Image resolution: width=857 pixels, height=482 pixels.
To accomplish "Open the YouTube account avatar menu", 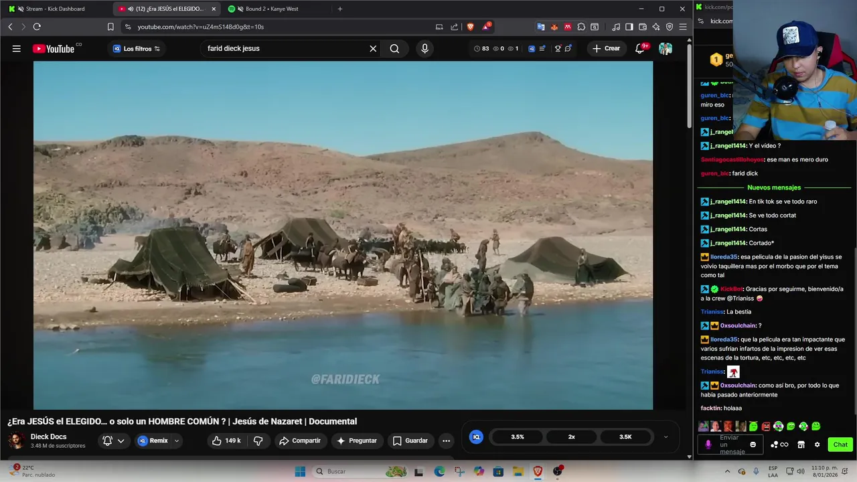I will 666,48.
